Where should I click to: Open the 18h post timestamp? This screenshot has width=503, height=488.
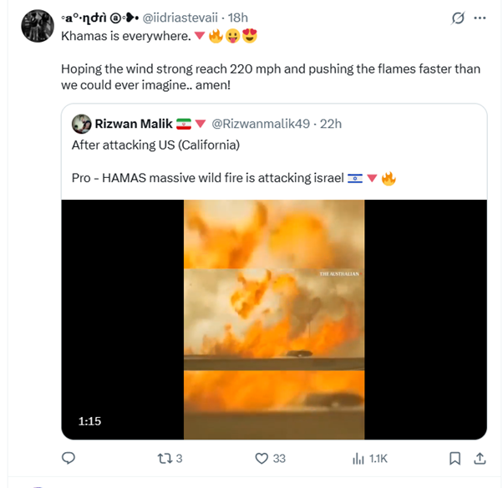coord(237,18)
